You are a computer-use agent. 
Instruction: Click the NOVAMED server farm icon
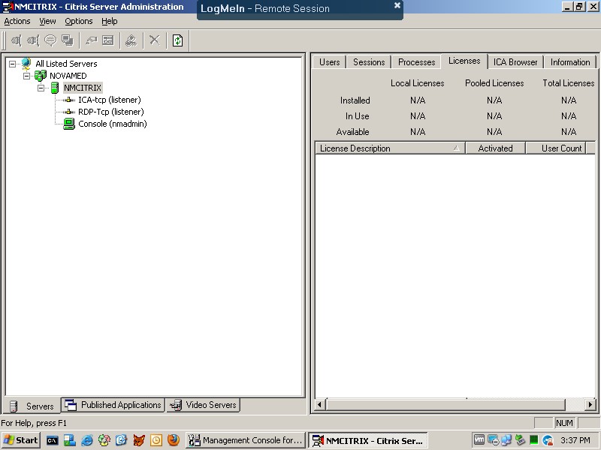tap(41, 76)
